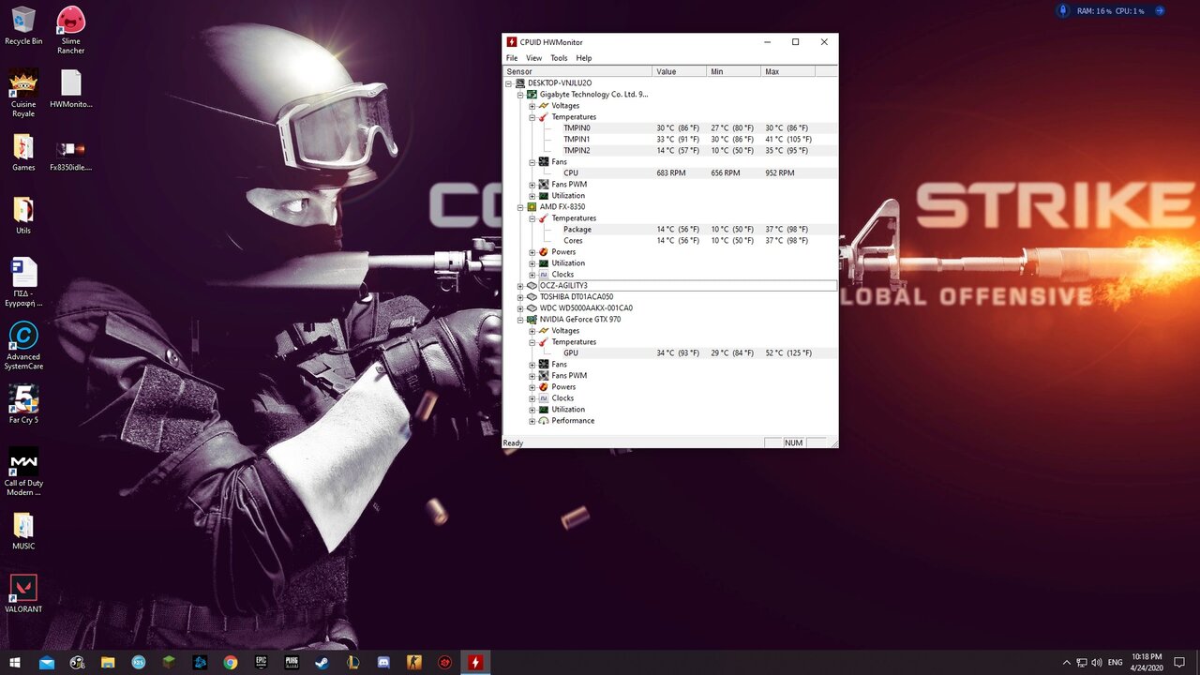Select the Far Cry 5 desktop shortcut
This screenshot has height=675, width=1200.
coord(23,404)
